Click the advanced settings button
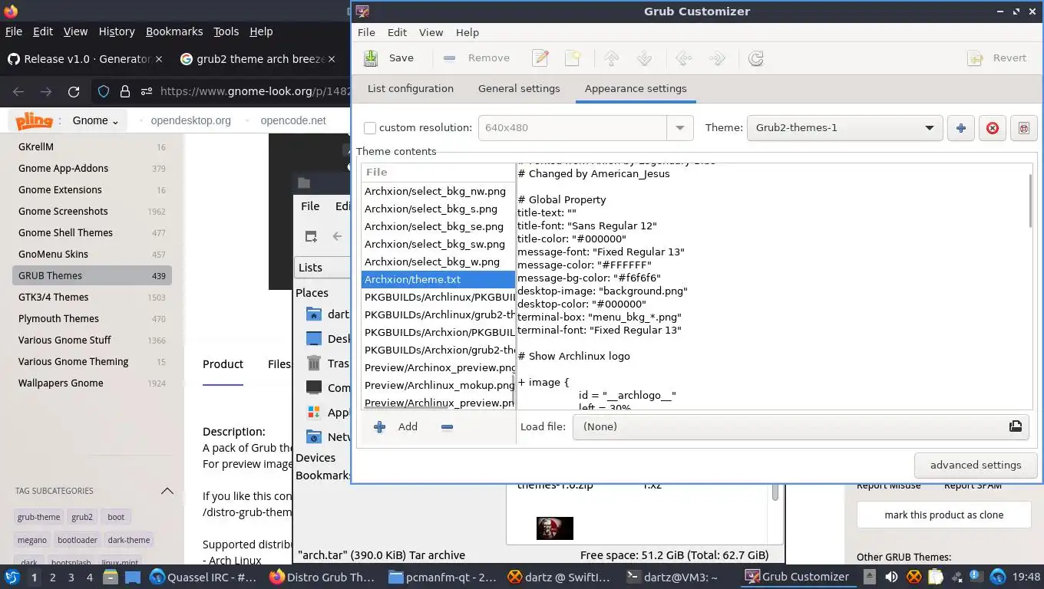The height and width of the screenshot is (589, 1044). point(976,465)
